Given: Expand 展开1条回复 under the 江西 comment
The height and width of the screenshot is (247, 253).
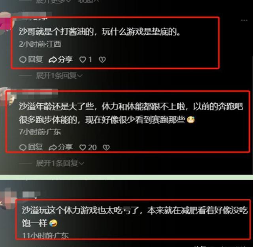Looking at the screenshot, I should pos(59,76).
